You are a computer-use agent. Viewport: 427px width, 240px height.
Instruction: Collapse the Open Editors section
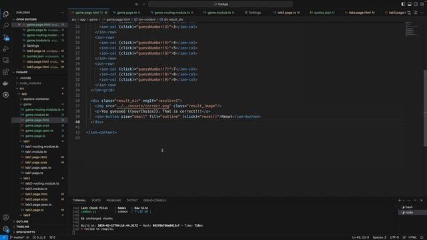coord(39,19)
